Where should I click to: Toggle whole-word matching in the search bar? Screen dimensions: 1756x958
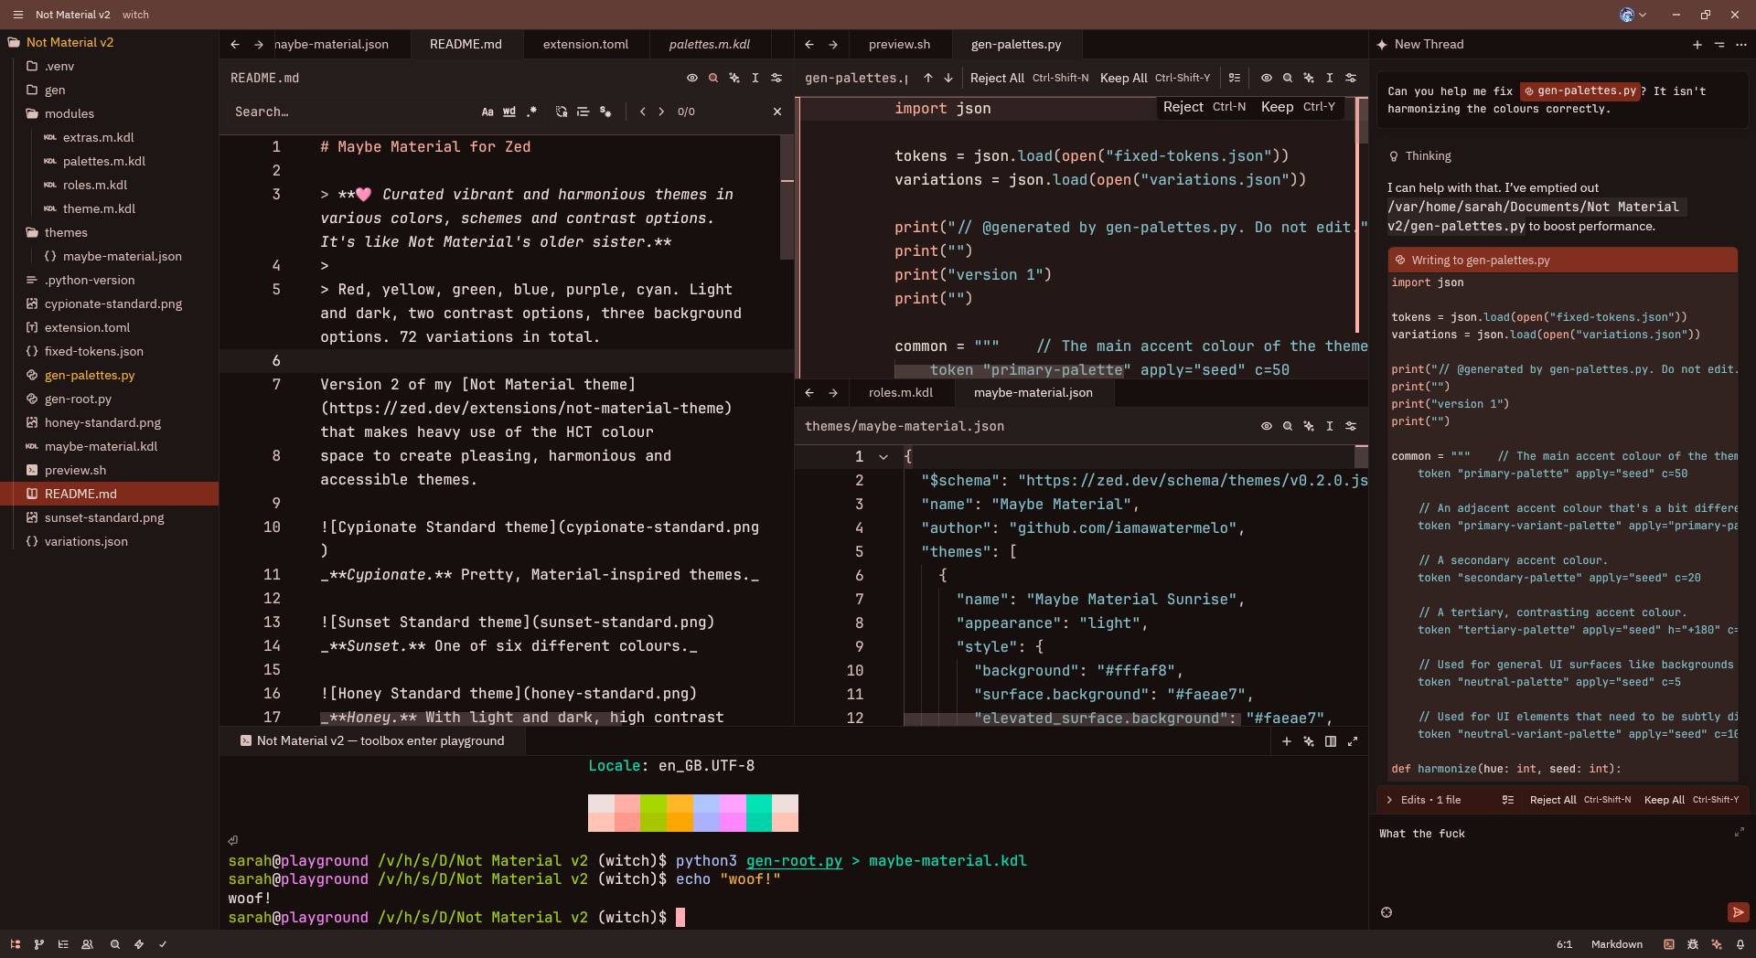click(509, 112)
